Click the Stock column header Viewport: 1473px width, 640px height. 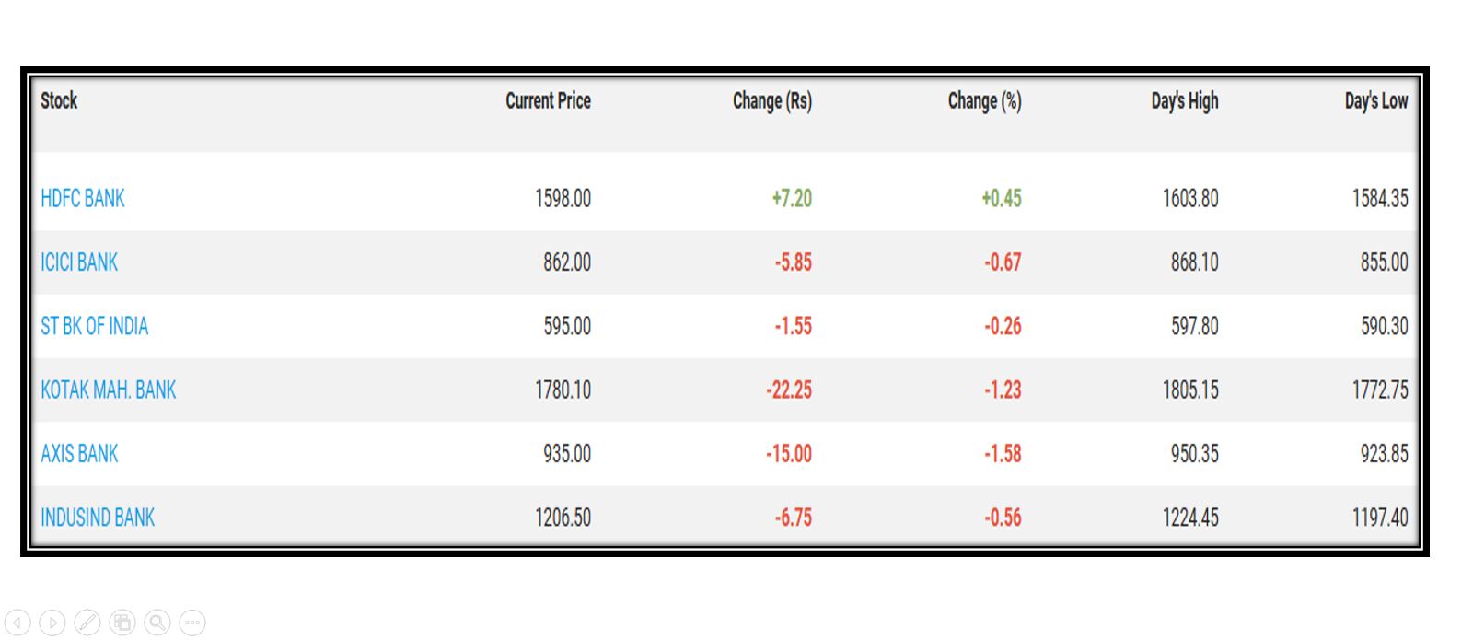[59, 100]
